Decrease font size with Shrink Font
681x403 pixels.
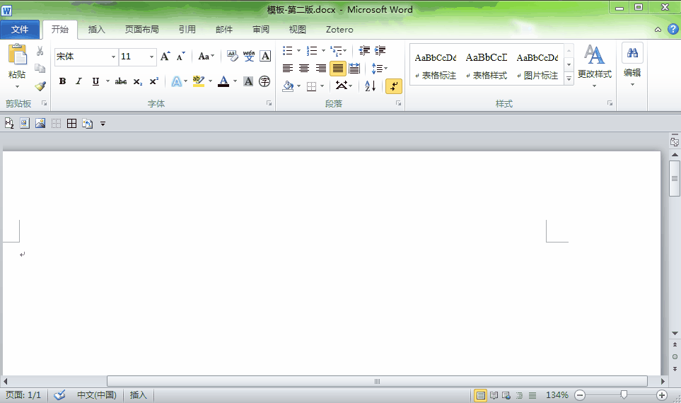[180, 56]
